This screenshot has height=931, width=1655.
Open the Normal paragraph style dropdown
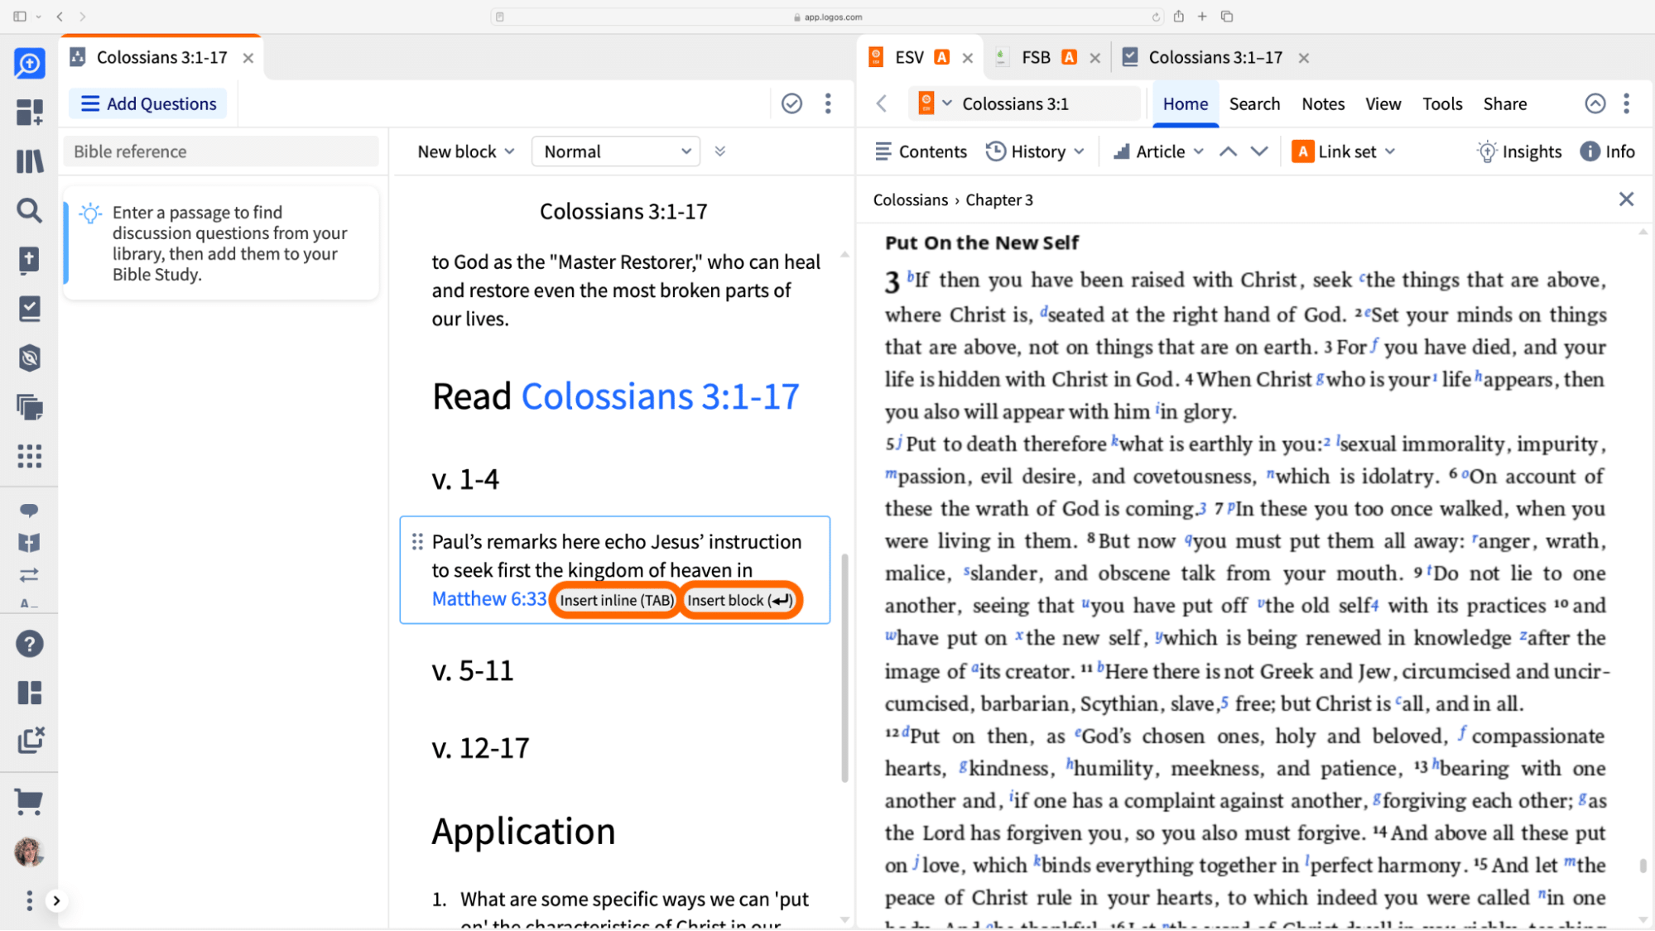(616, 151)
